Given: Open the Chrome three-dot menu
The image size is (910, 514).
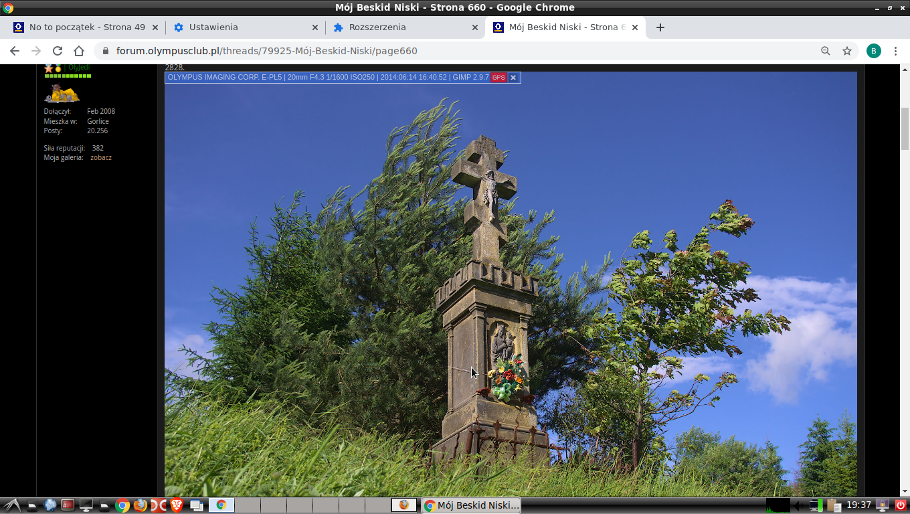Looking at the screenshot, I should pos(897,51).
